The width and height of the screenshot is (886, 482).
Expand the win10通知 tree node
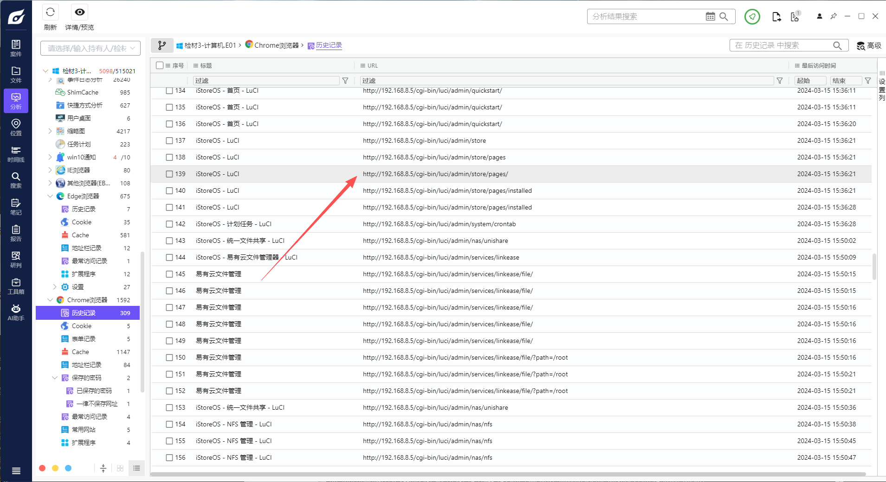coord(50,157)
